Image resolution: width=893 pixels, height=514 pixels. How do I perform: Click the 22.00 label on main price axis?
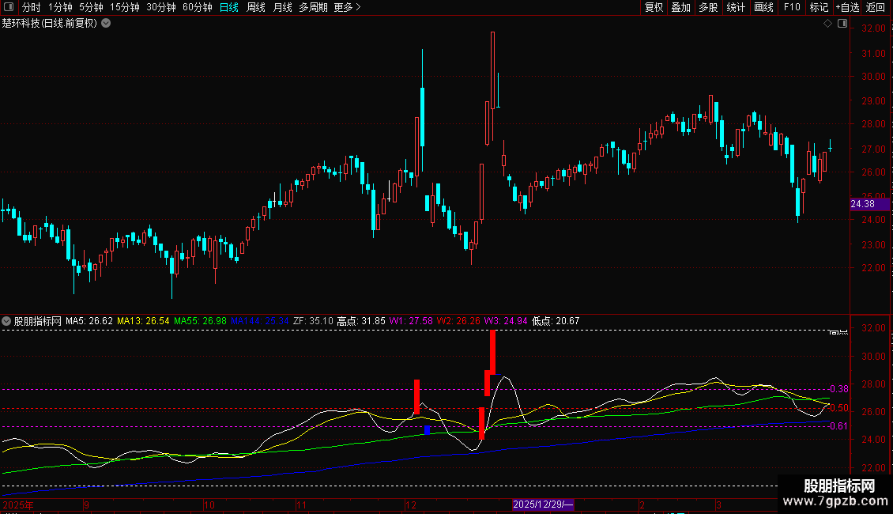[873, 268]
